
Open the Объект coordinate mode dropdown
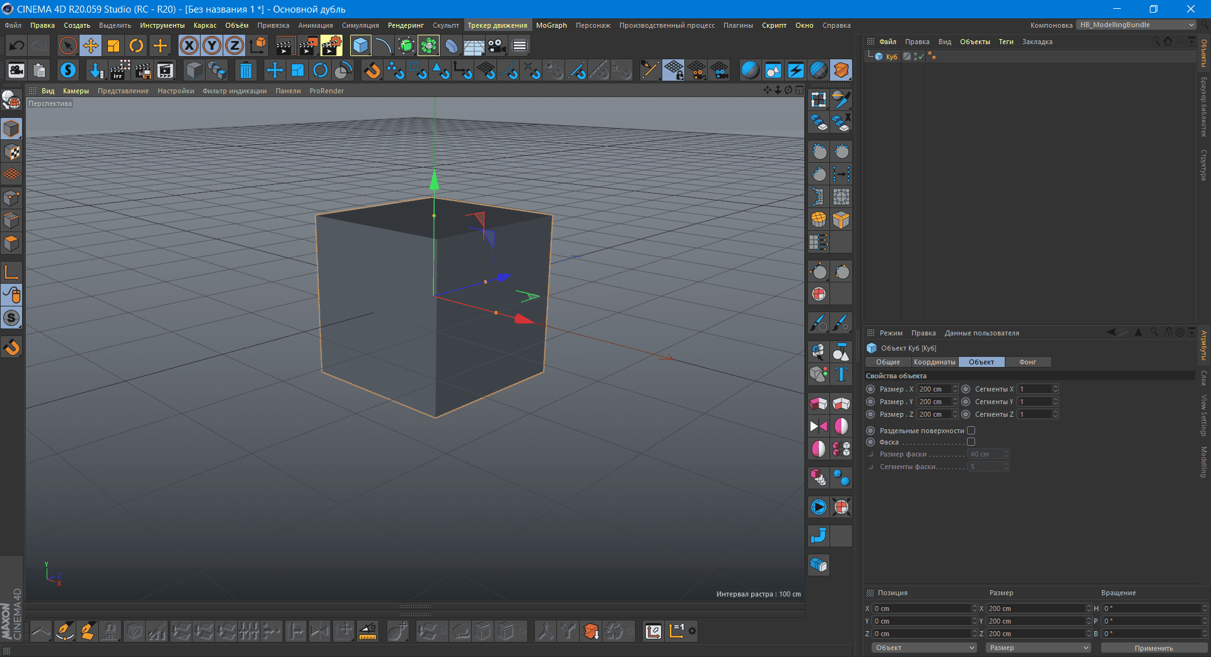[x=923, y=648]
